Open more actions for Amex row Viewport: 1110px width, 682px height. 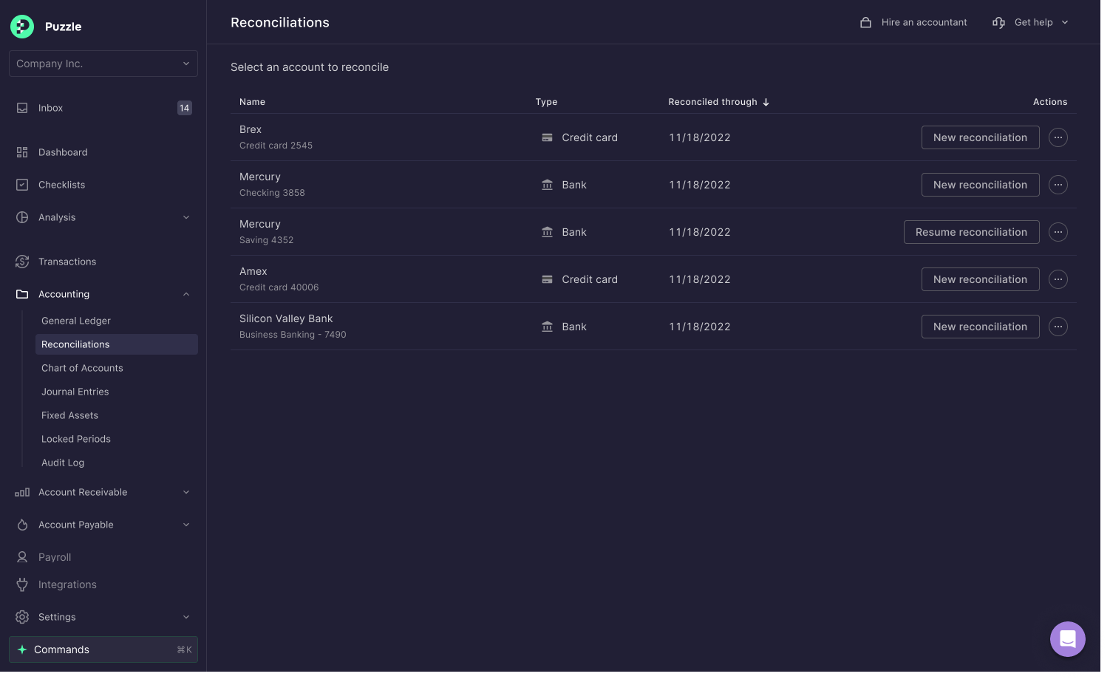click(x=1058, y=279)
